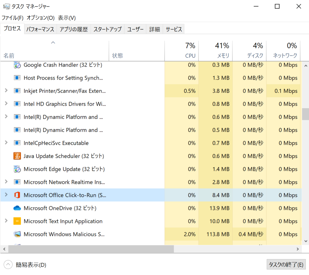Click the Inkjet Printer/Scanner/Fax icon
309x275 pixels.
(x=17, y=91)
